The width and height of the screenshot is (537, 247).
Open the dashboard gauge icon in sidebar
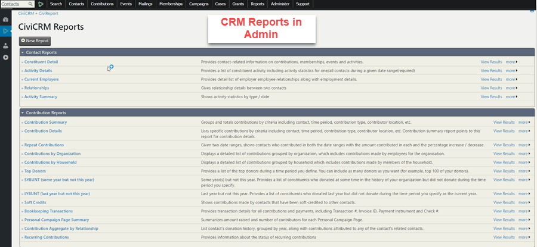[x=5, y=20]
